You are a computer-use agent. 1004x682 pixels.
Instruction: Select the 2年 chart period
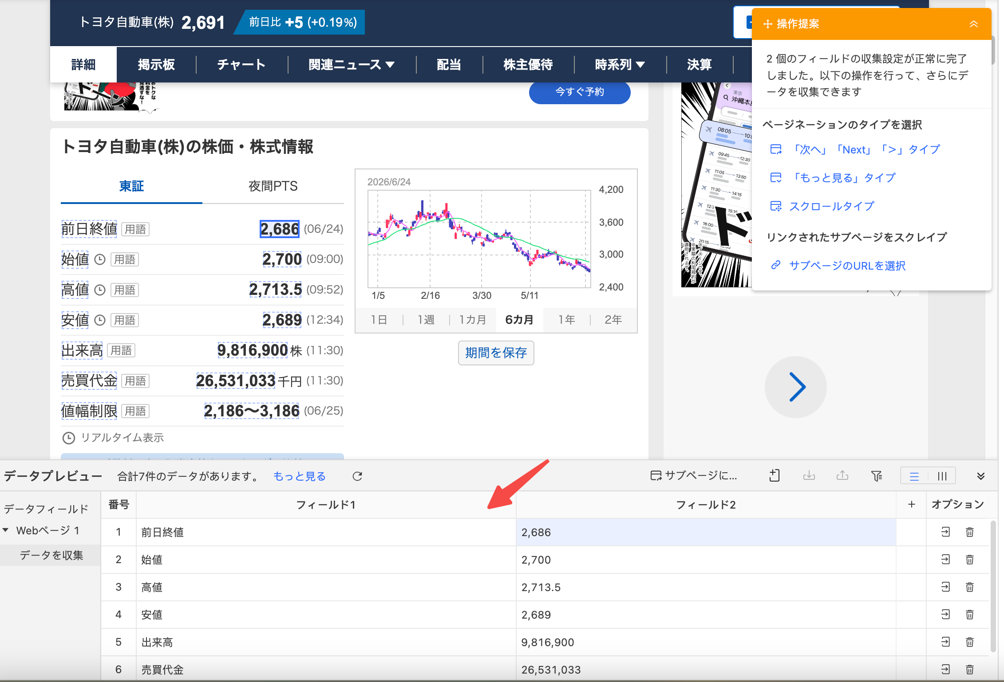pyautogui.click(x=613, y=320)
